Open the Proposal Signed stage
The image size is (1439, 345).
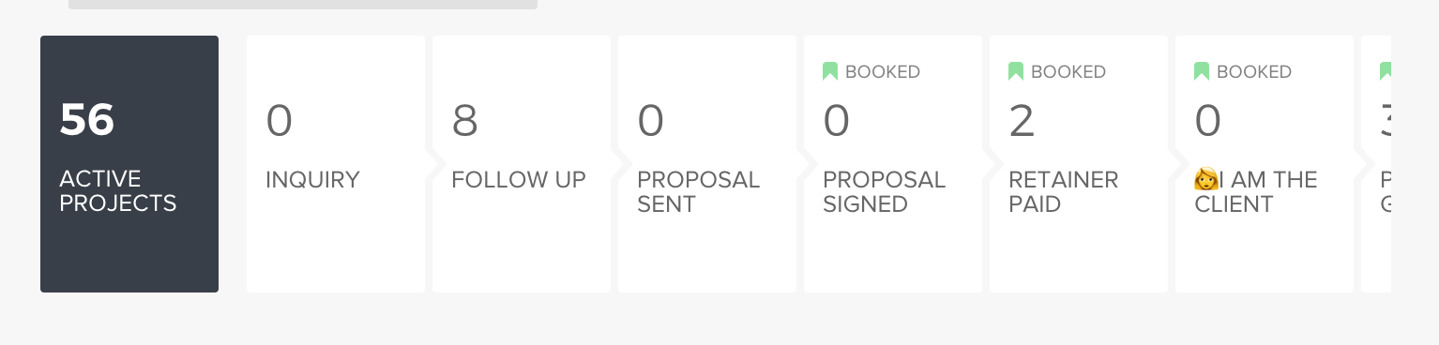(893, 164)
